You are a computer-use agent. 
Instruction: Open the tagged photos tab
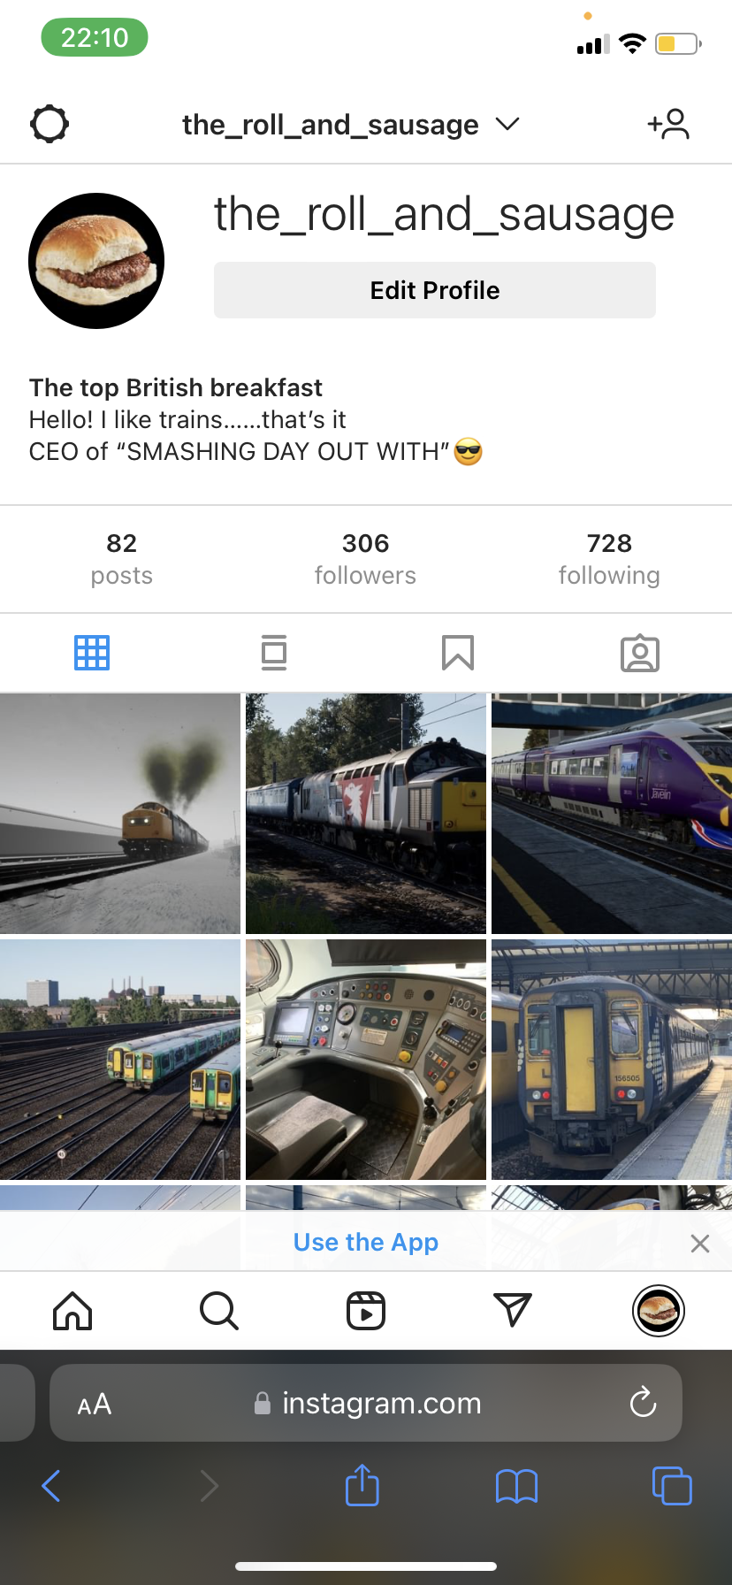click(x=640, y=653)
